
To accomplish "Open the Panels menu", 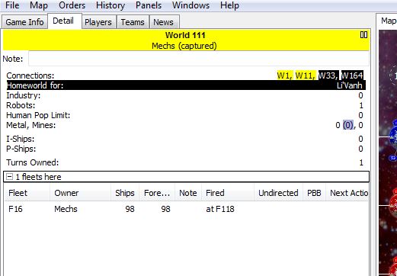I will tap(149, 5).
